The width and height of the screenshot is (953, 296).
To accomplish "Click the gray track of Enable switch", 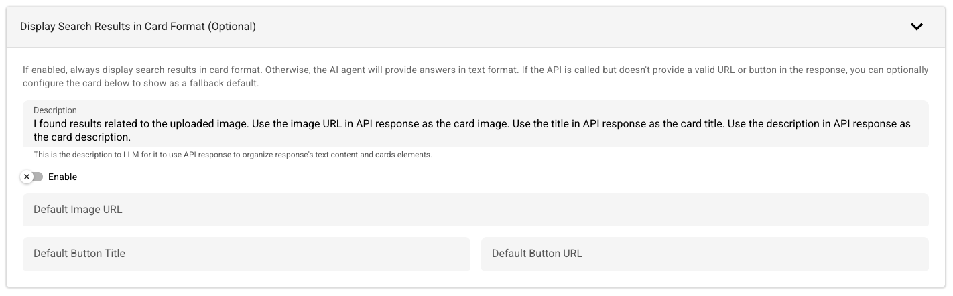I will point(38,177).
